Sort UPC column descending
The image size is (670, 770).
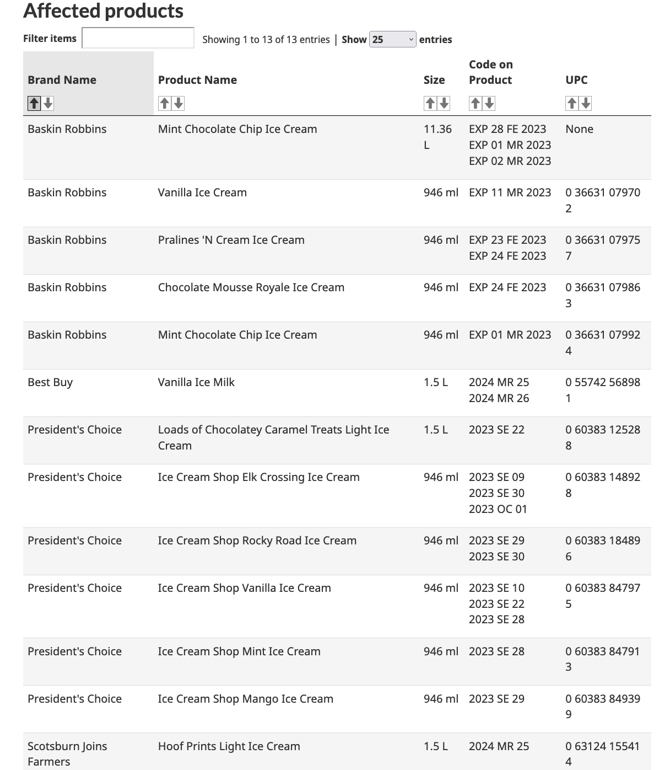[586, 103]
